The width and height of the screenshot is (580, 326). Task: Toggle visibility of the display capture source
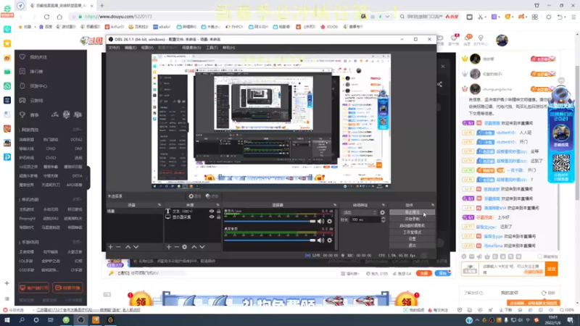click(x=212, y=217)
